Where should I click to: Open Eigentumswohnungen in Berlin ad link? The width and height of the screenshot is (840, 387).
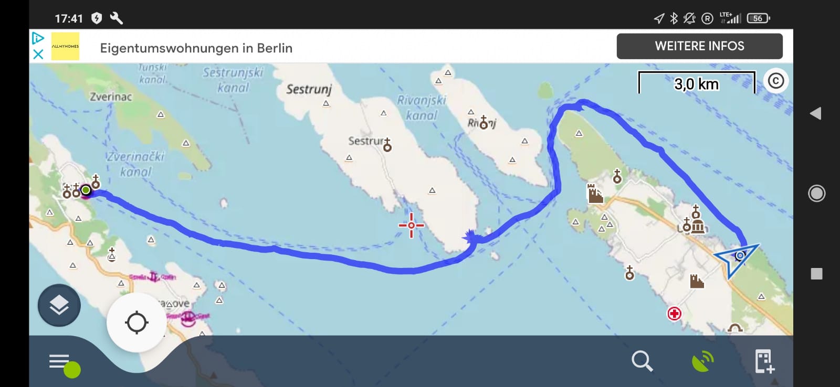tap(196, 48)
